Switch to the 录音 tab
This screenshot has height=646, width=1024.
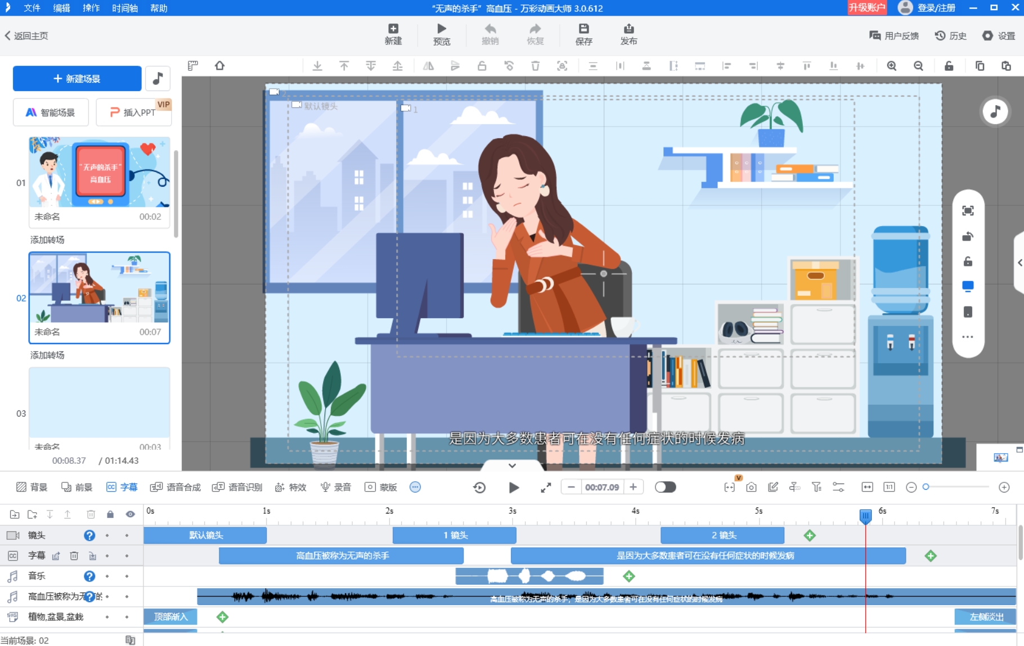336,487
